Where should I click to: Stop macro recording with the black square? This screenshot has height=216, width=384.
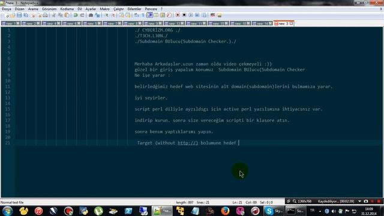pyautogui.click(x=184, y=15)
